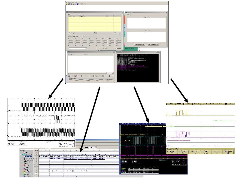Click the first-page navigation arrow icon
237x178 pixels.
97,48
